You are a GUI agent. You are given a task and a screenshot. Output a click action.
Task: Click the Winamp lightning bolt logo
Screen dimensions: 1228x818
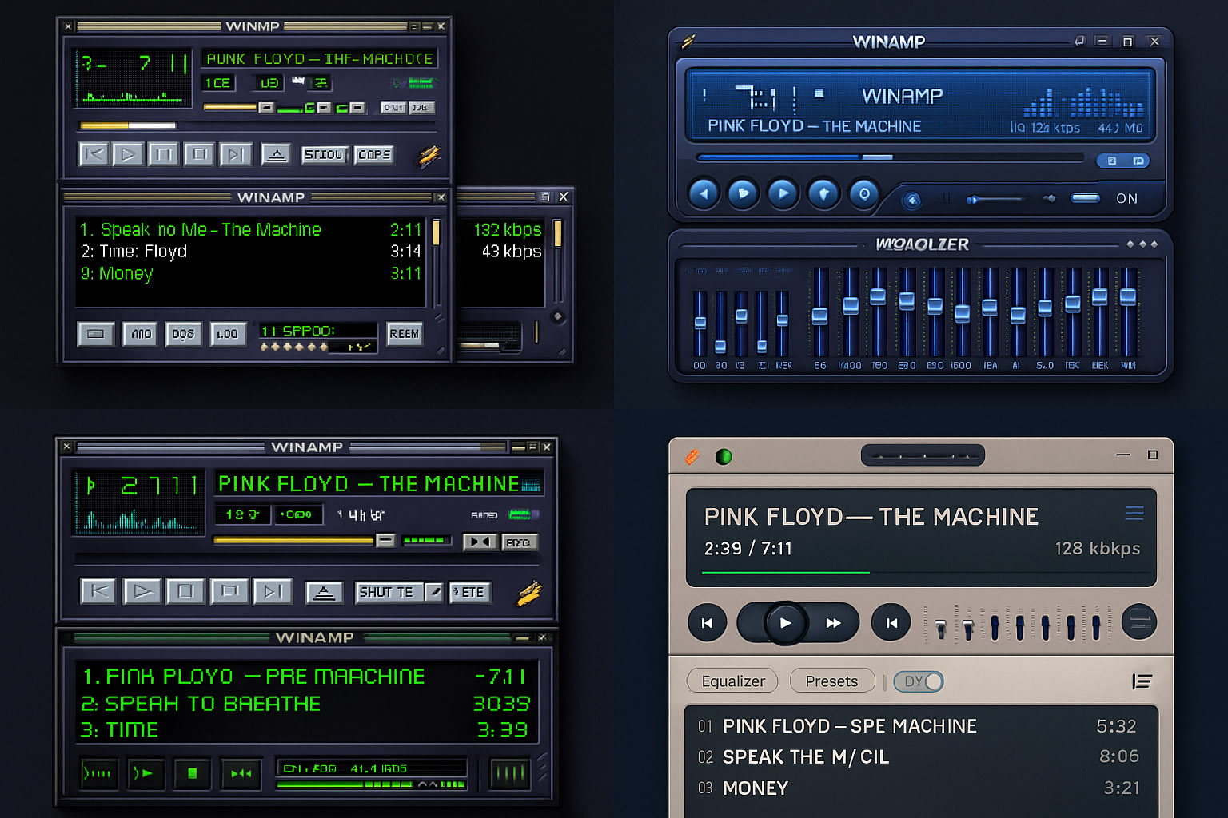tap(429, 155)
